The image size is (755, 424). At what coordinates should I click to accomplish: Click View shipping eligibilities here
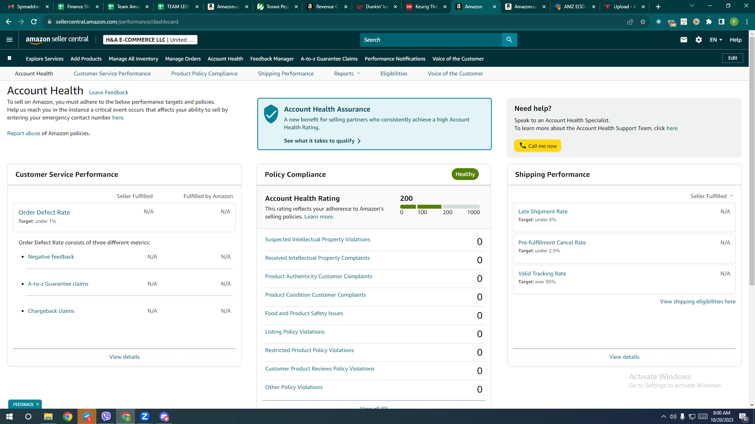[x=698, y=301]
